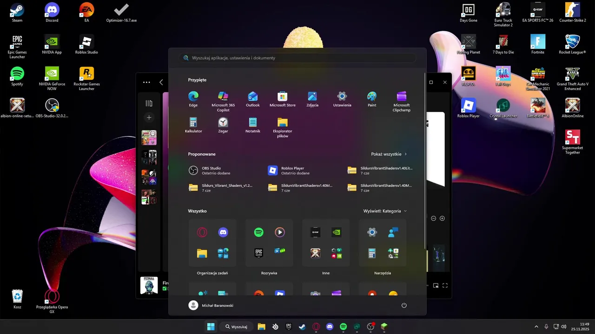The height and width of the screenshot is (334, 595).
Task: Click plus button in background window sidebar
Action: [149, 117]
